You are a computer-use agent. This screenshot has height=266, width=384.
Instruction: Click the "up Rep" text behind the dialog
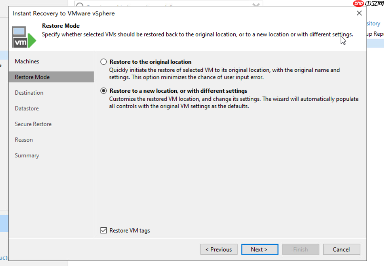[375, 34]
